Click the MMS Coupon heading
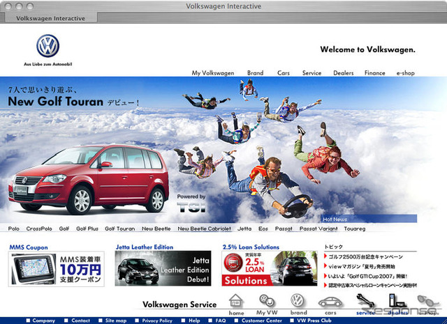Image resolution: width=447 pixels, height=324 pixels. point(29,247)
